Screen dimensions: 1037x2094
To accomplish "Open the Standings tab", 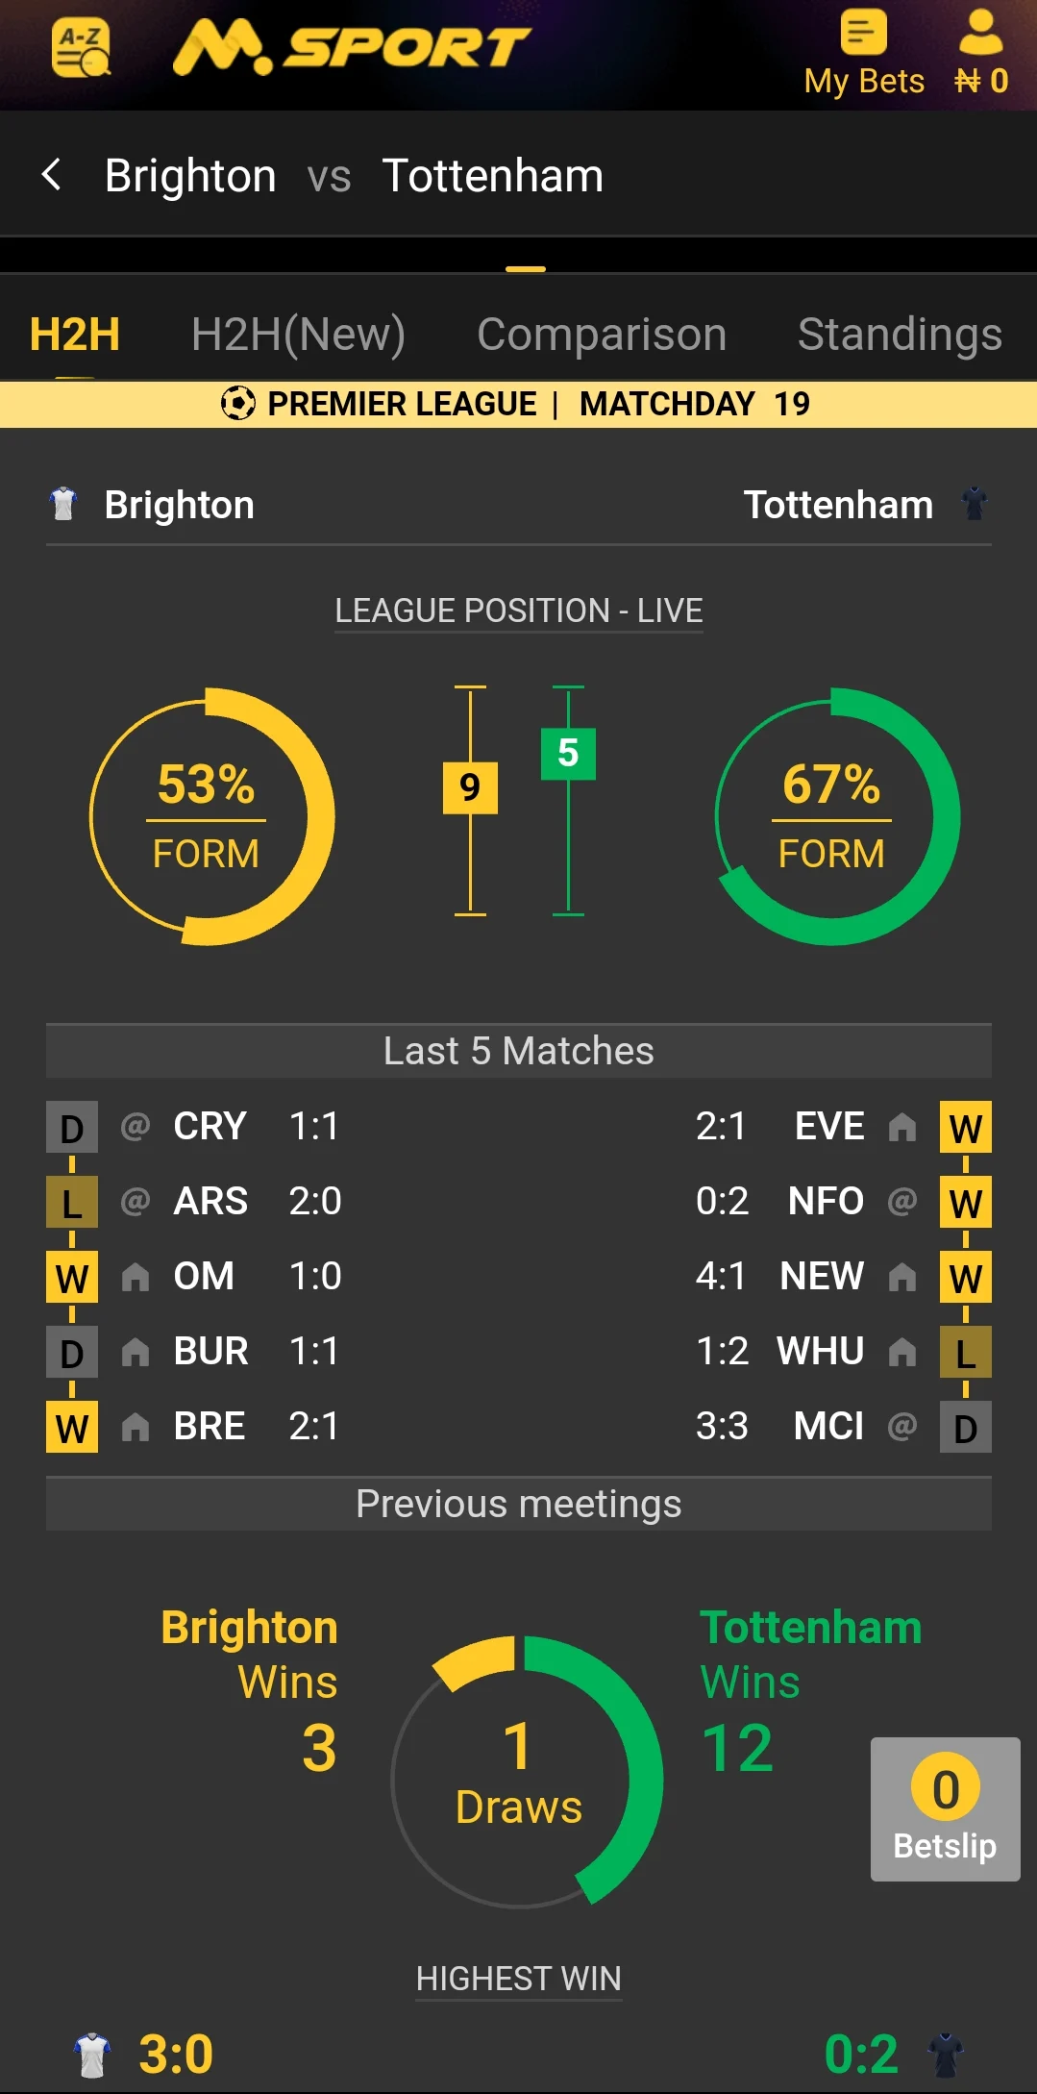I will click(899, 334).
